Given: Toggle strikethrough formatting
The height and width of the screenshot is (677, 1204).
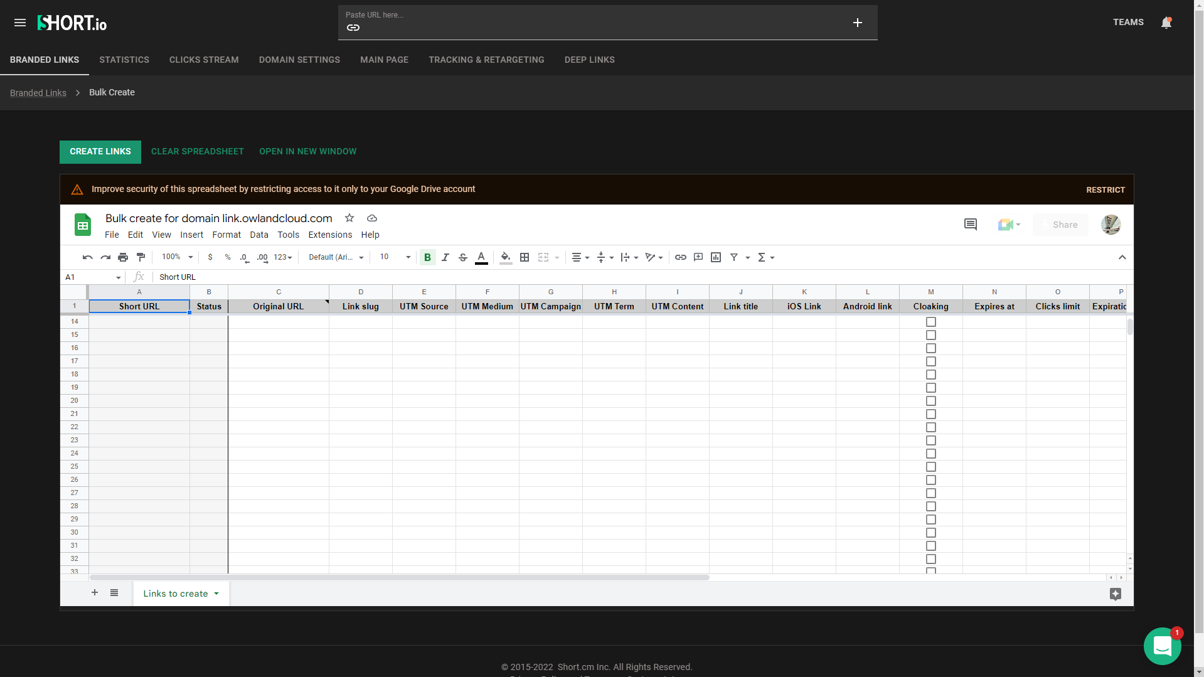Looking at the screenshot, I should pyautogui.click(x=463, y=257).
